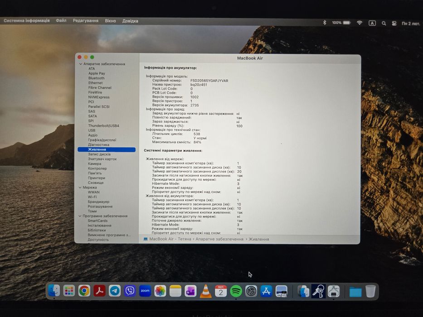The image size is (423, 317).
Task: Open the Вікно menu
Action: pos(110,21)
